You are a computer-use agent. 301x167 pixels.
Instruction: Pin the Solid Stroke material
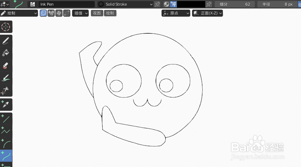pos(157,4)
